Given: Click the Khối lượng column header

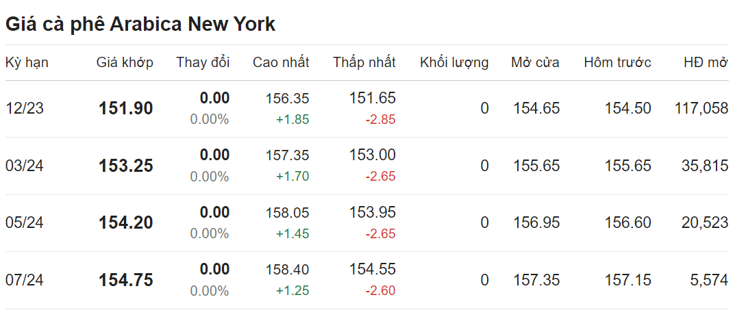Looking at the screenshot, I should [454, 62].
